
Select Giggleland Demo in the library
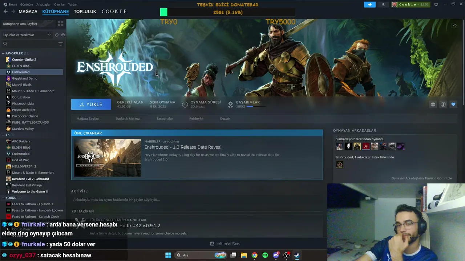tap(25, 78)
